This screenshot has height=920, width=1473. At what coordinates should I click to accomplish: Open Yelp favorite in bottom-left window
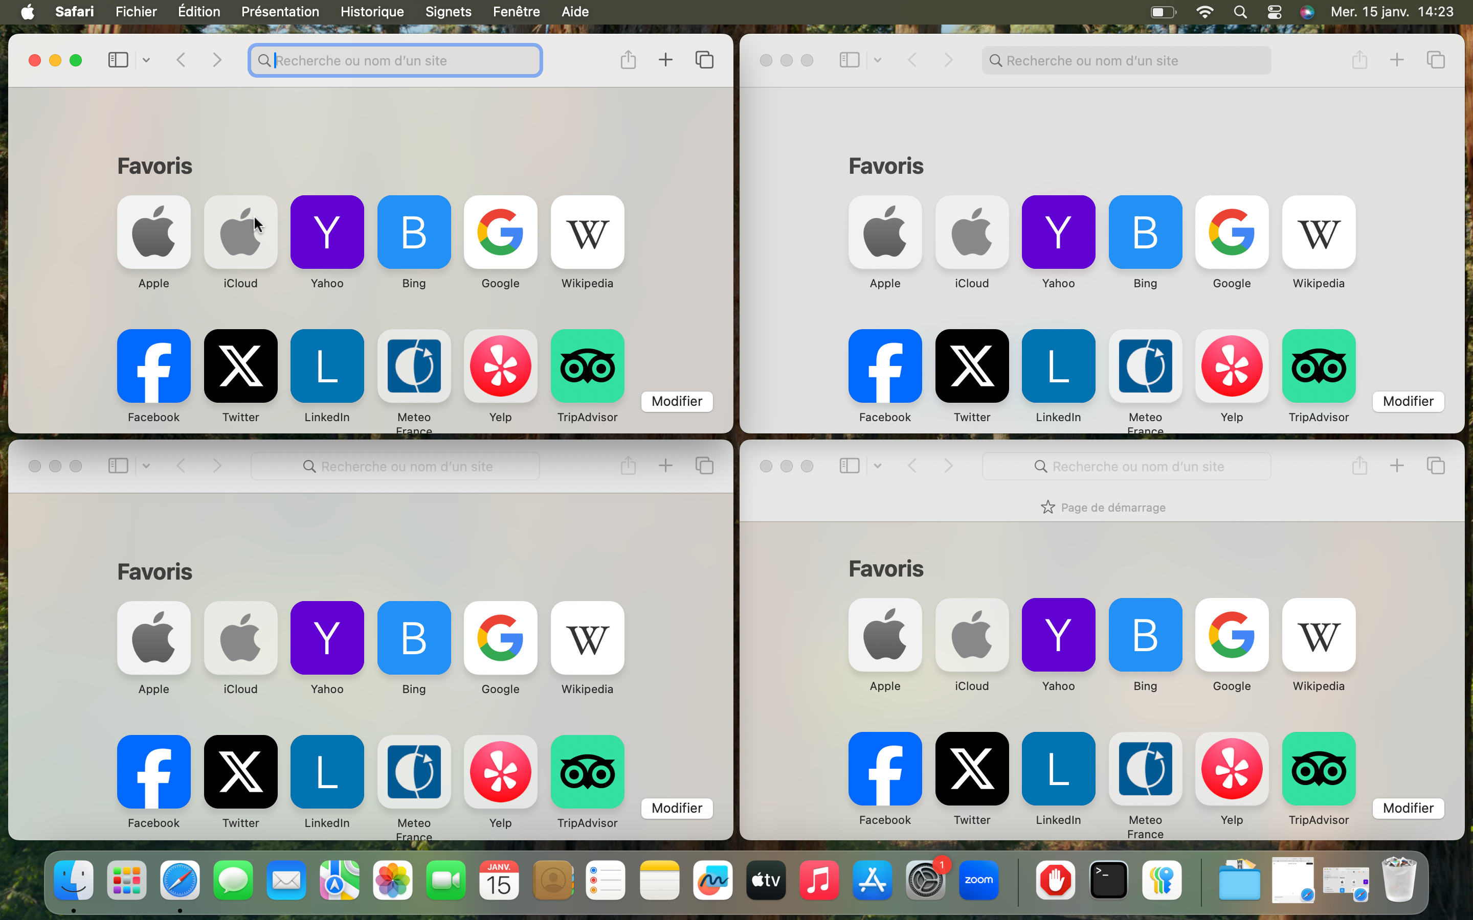tap(500, 772)
